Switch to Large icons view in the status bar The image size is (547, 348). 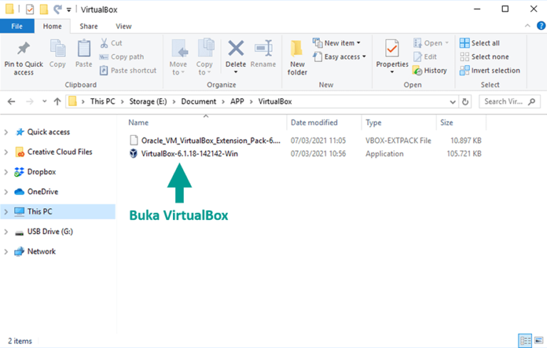(538, 341)
